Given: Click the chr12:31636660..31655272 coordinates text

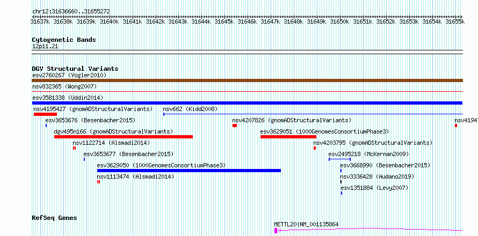Looking at the screenshot, I should tap(71, 12).
